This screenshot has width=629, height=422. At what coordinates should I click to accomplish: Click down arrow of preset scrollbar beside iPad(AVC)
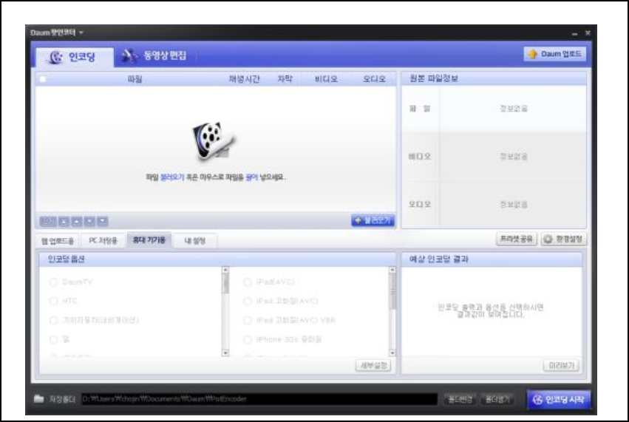tap(392, 353)
